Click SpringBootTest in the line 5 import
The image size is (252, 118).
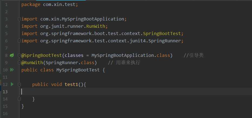162,34
